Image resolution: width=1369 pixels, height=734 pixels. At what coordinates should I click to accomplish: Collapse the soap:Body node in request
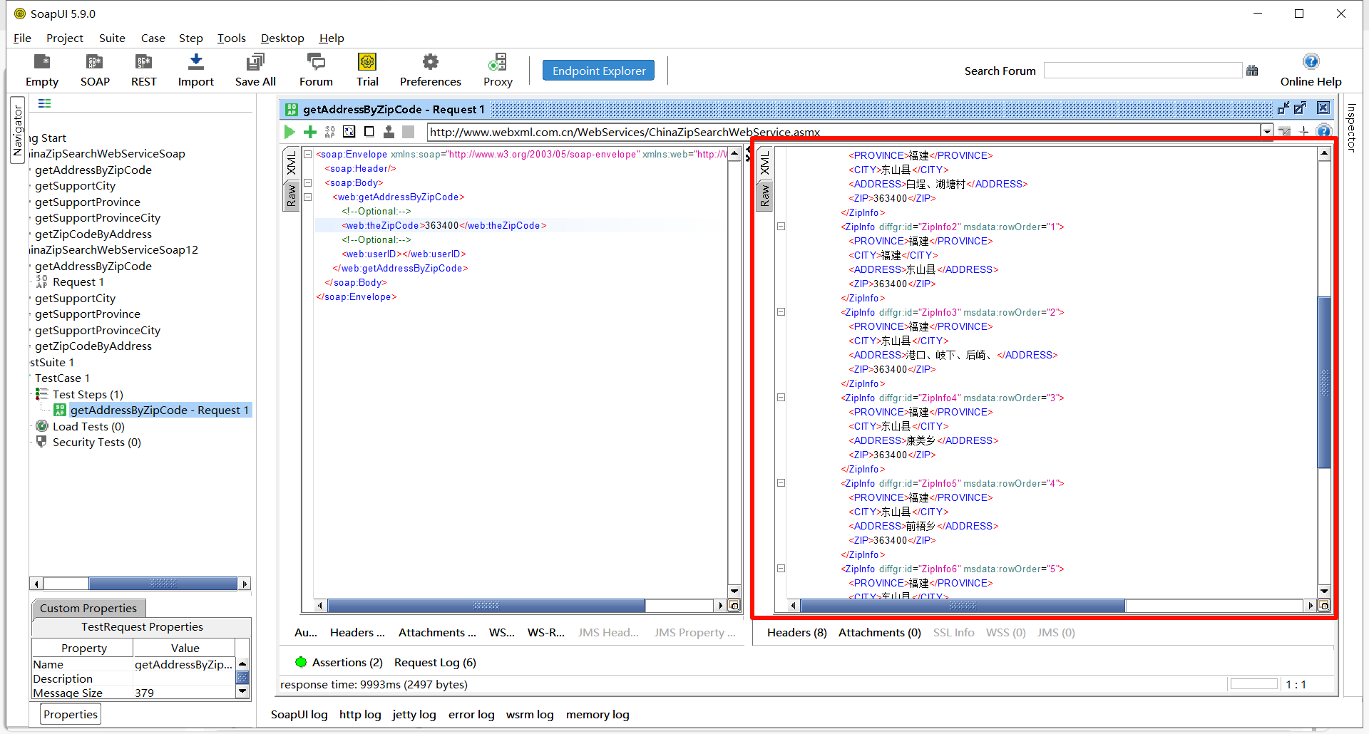coord(308,182)
